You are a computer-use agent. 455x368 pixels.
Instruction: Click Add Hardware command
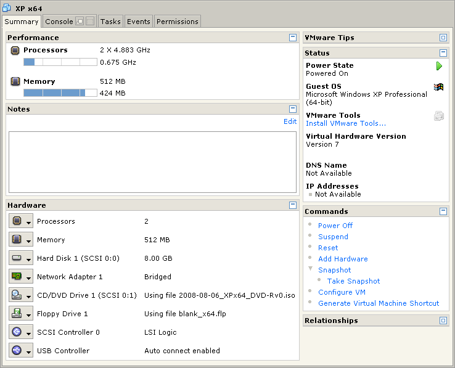pos(343,259)
